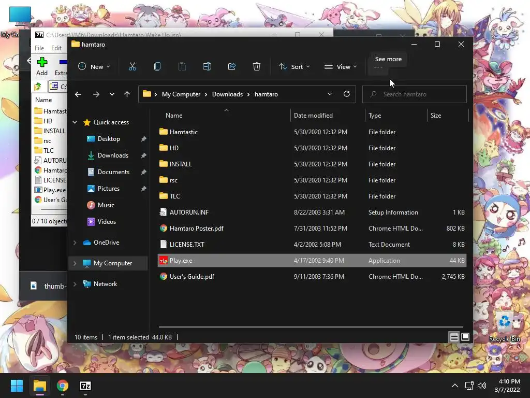Open 7-Zip Edit menu

pyautogui.click(x=56, y=48)
